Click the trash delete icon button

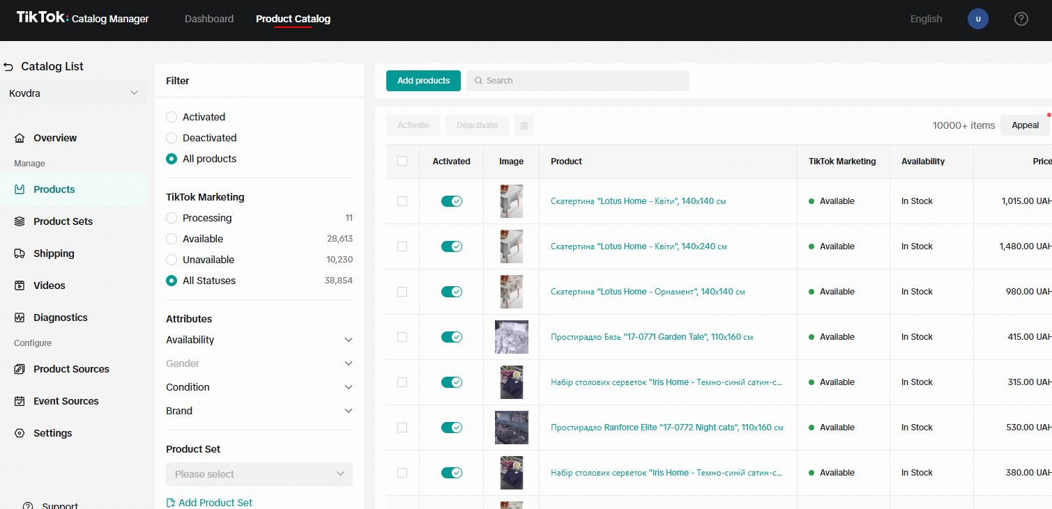(524, 125)
